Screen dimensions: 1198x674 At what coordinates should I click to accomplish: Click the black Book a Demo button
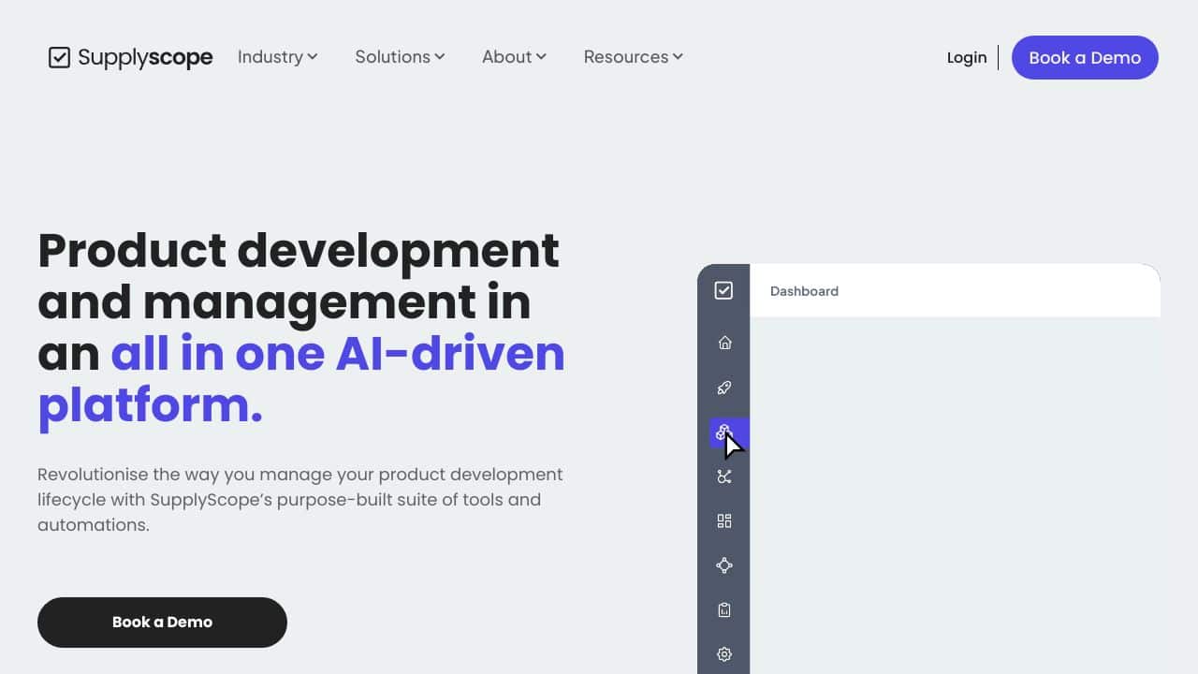pos(162,623)
